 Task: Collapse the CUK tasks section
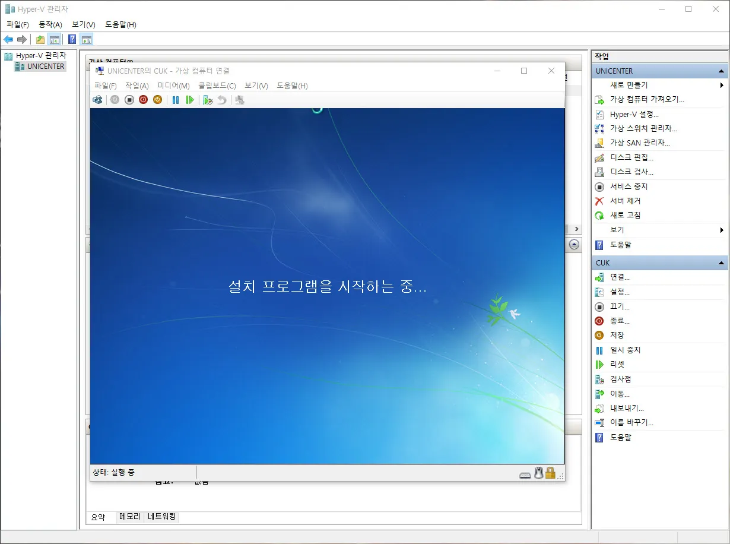(x=722, y=262)
